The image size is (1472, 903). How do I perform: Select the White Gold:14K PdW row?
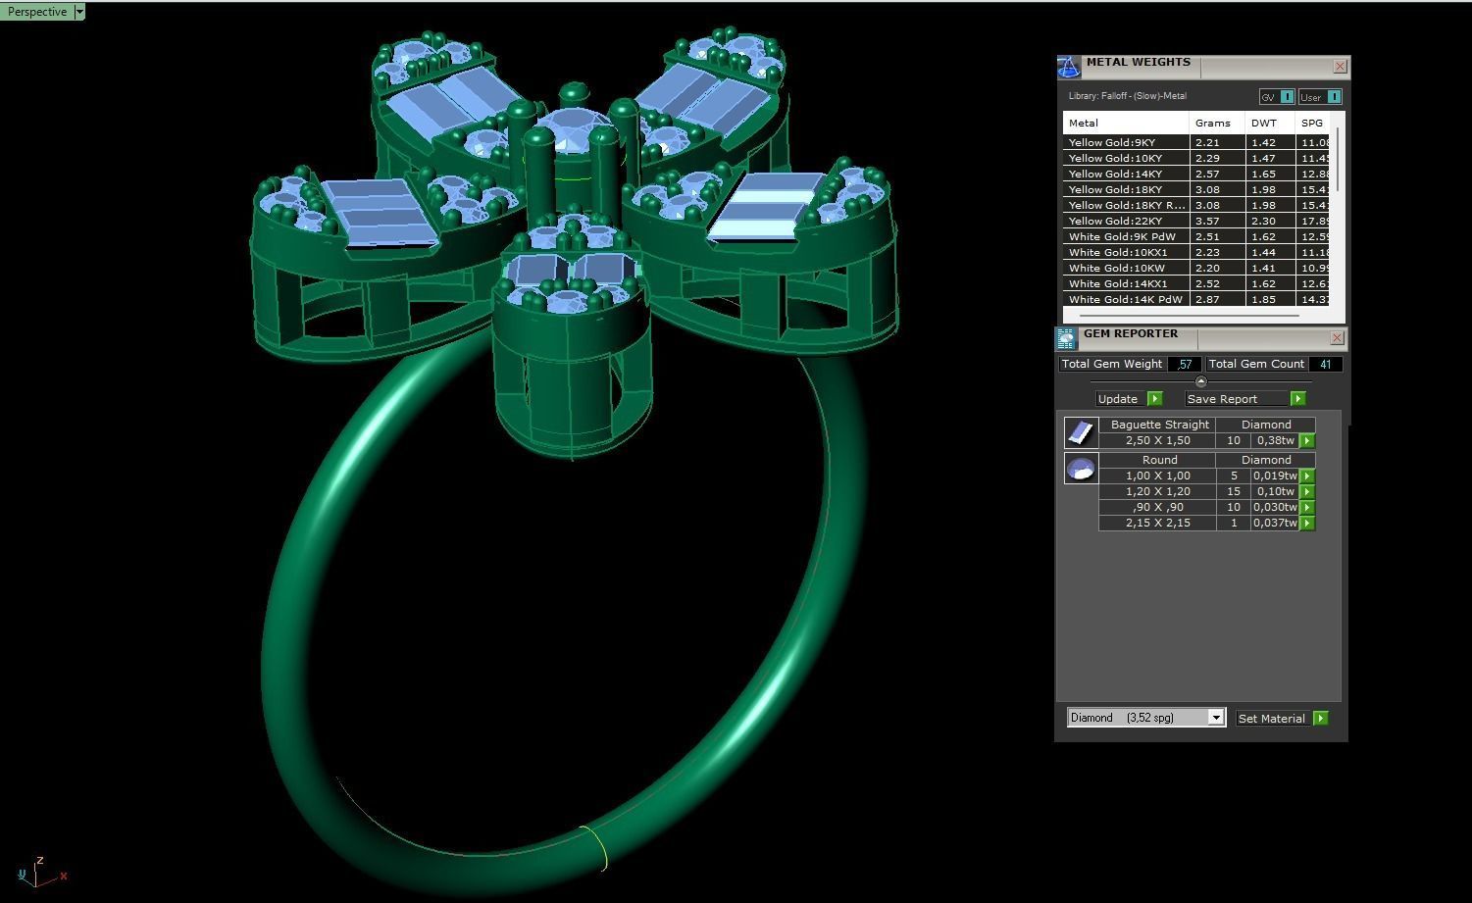1196,299
